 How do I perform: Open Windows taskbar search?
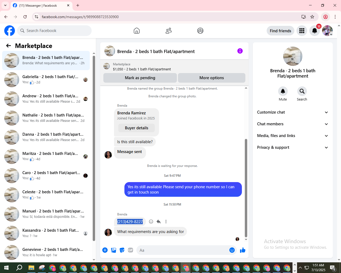(19, 268)
